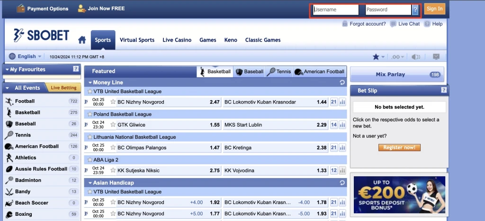Toggle favourite star for KK Sutjeska Niksic

pyautogui.click(x=113, y=170)
